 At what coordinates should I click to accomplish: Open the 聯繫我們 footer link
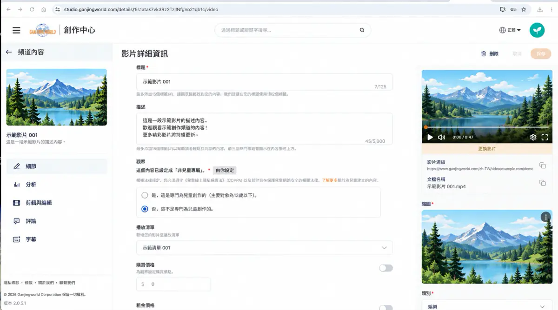[x=67, y=283]
